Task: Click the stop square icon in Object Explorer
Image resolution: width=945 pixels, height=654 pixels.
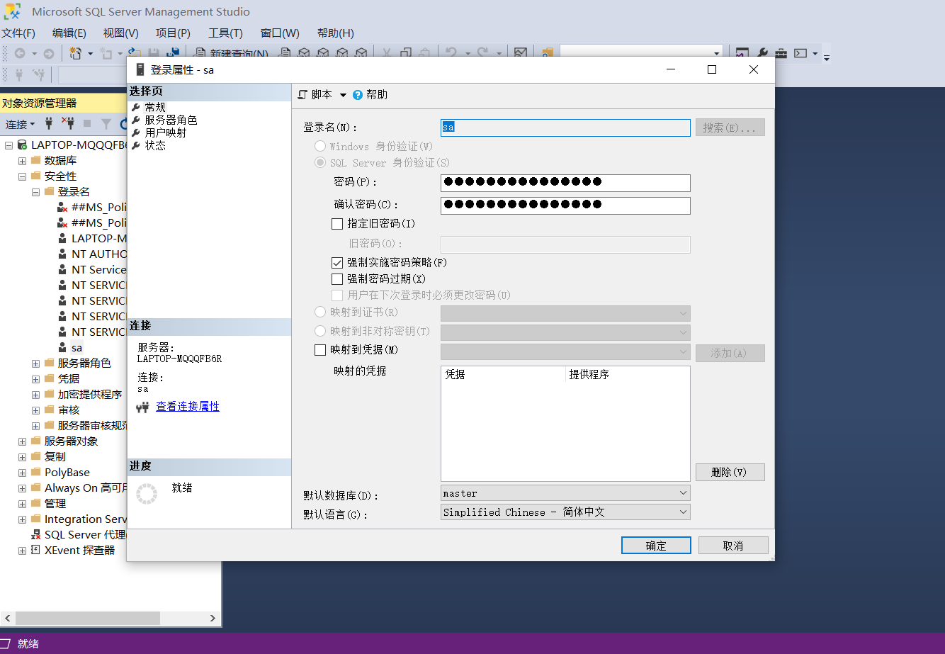Action: tap(87, 123)
